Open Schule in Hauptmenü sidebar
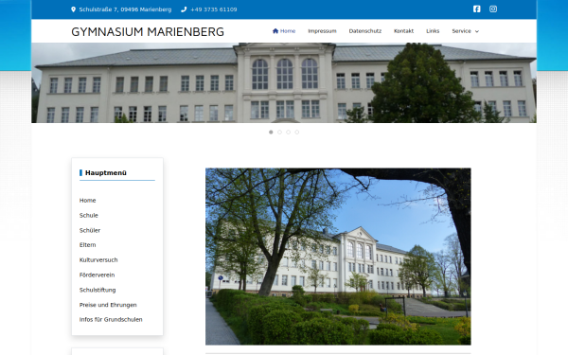The height and width of the screenshot is (355, 568). [x=89, y=215]
